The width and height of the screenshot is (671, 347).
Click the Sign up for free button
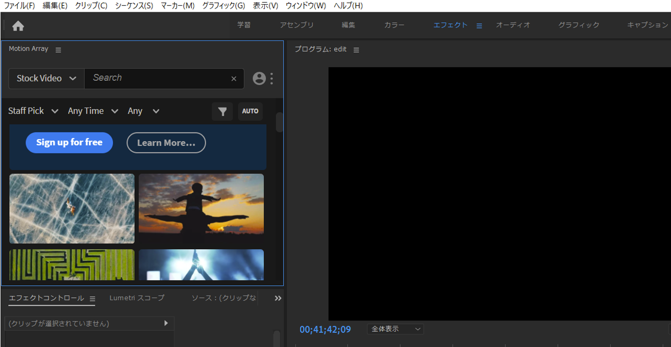[x=69, y=143]
